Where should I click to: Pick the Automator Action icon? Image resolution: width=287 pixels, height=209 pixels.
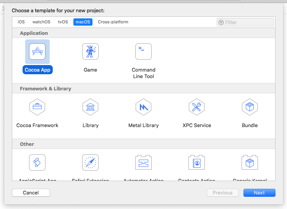[144, 162]
